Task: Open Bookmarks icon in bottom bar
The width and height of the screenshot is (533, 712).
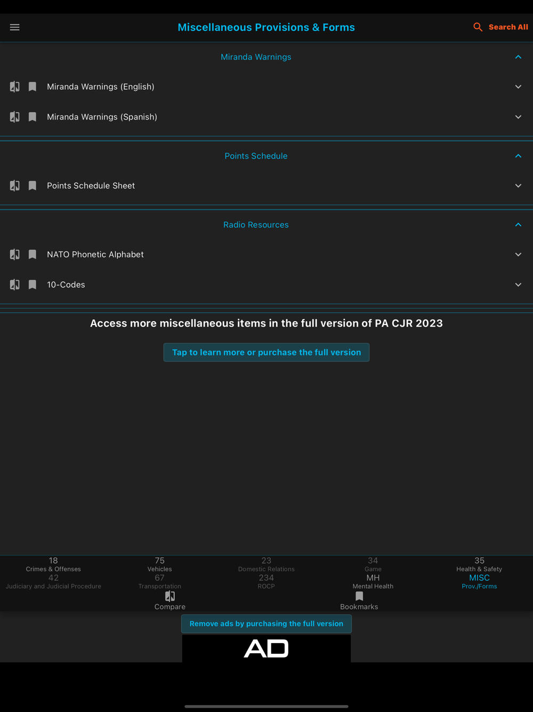Action: click(x=359, y=596)
